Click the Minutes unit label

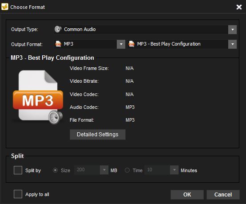[x=189, y=170]
